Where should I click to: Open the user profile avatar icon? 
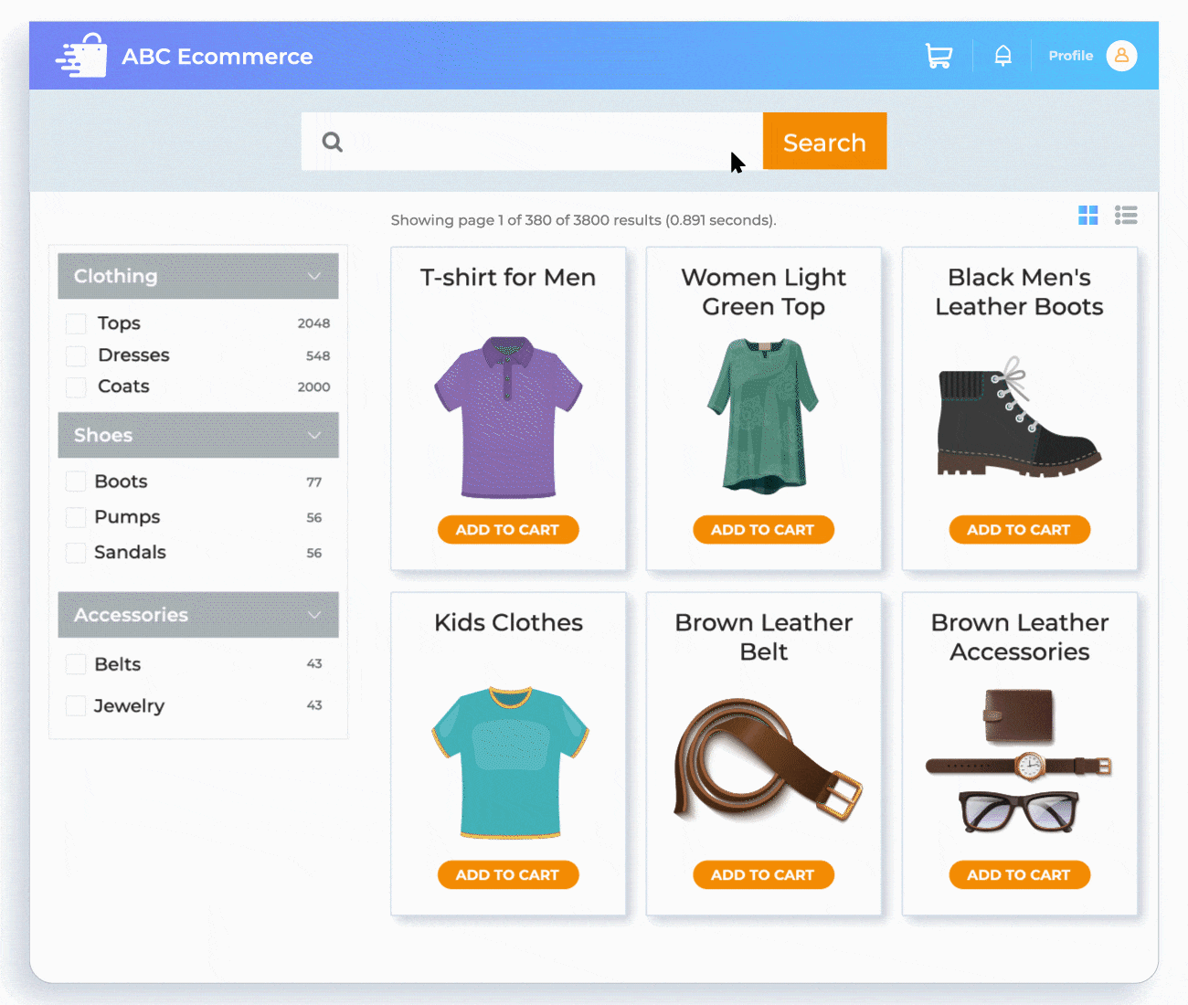coord(1121,56)
